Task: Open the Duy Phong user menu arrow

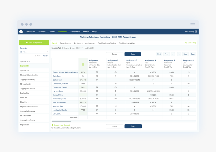Action: (x=196, y=32)
